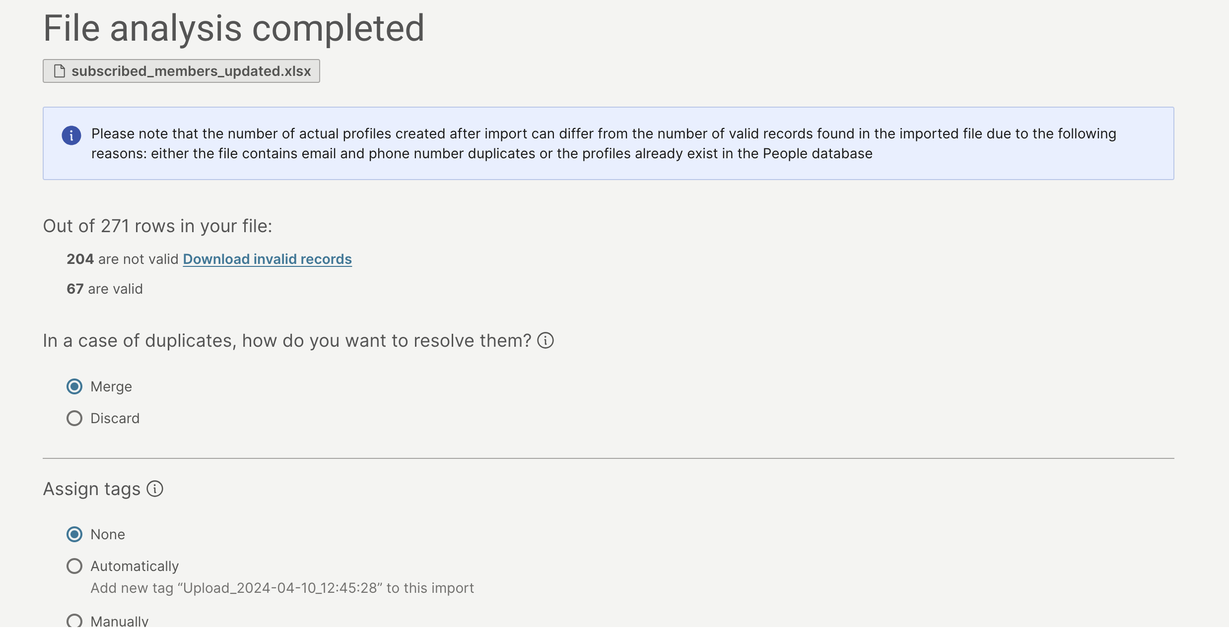Image resolution: width=1229 pixels, height=632 pixels.
Task: Click the document icon beside the filename
Action: tap(60, 71)
